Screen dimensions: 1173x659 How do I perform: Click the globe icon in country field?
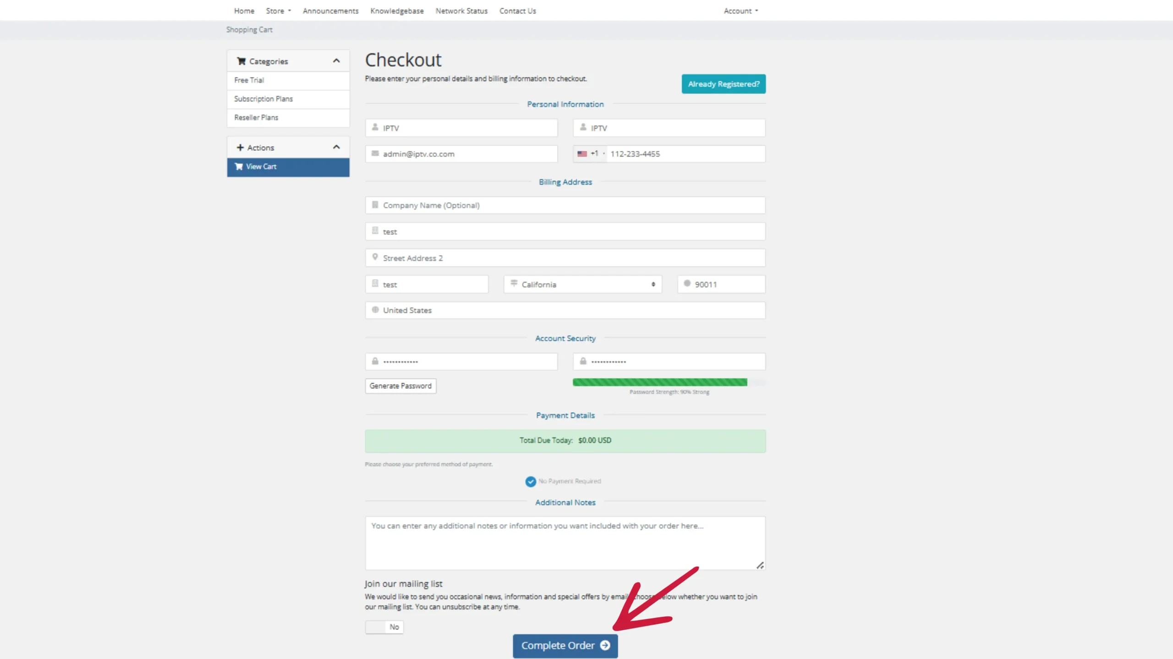(x=375, y=310)
